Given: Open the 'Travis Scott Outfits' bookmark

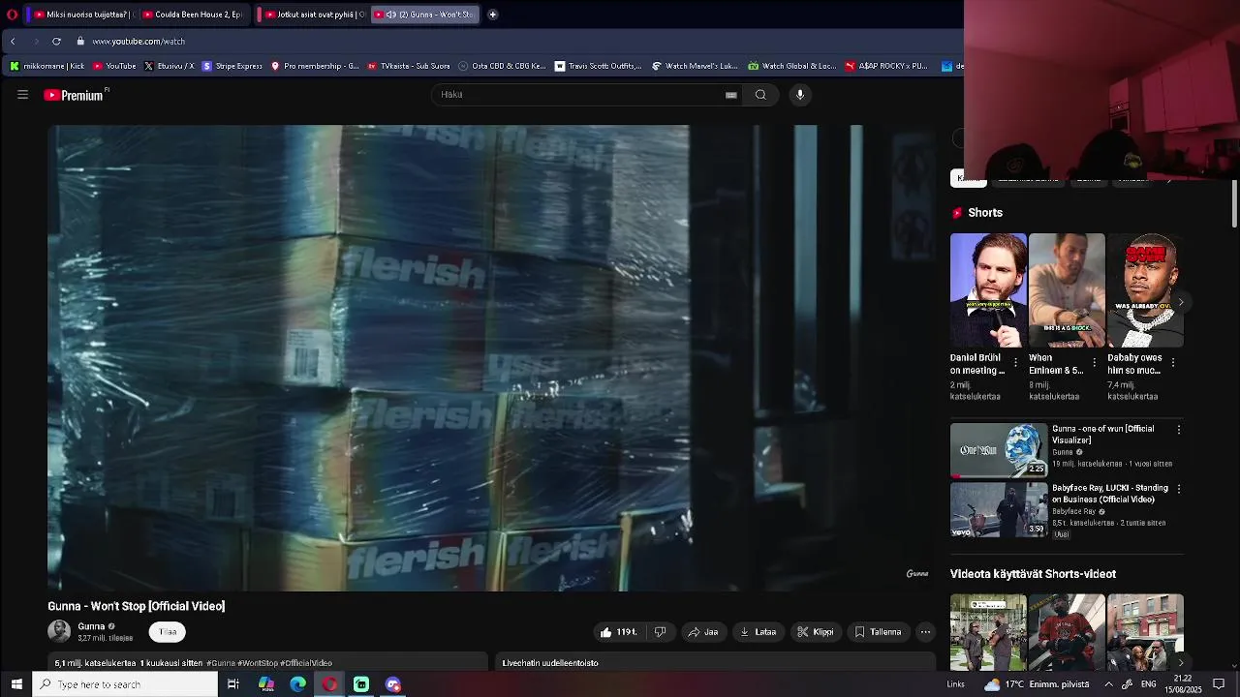Looking at the screenshot, I should [598, 66].
